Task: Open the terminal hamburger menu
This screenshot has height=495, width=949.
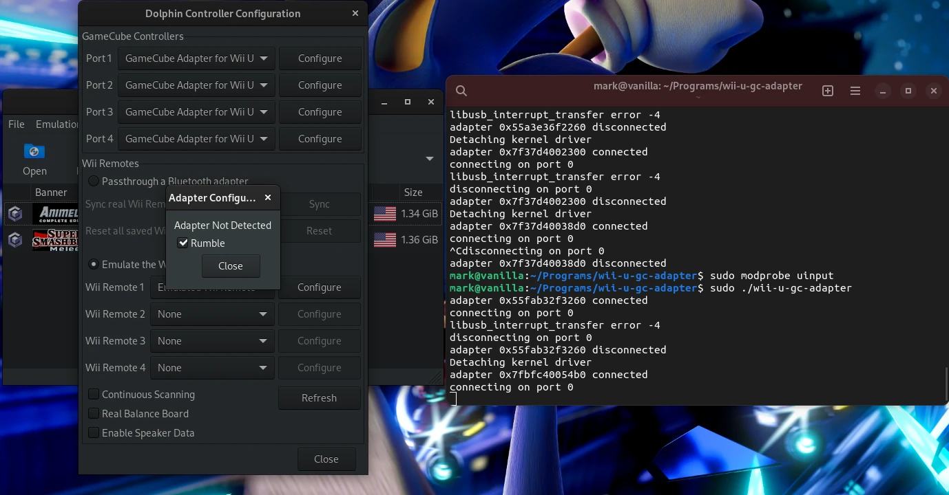Action: (x=855, y=91)
